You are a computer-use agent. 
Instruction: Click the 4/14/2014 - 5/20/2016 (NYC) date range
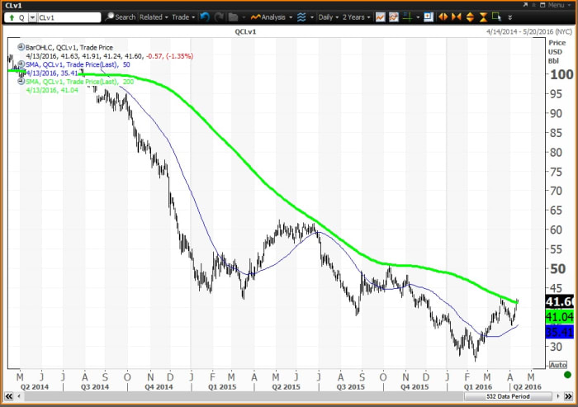(529, 31)
